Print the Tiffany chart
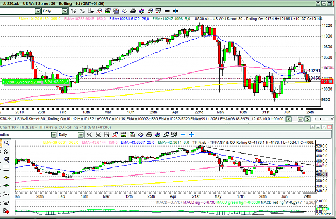Viewport: 336px width, 219px height. click(149, 135)
